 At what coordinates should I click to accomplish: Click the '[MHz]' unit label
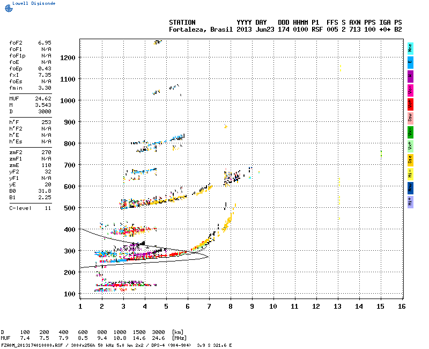point(179,338)
